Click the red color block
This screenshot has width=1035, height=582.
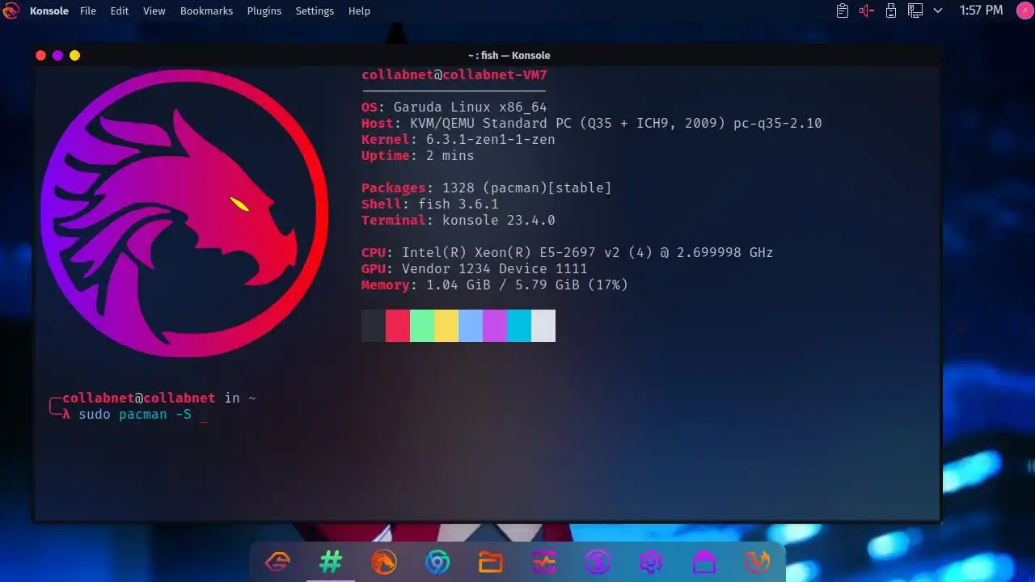point(398,326)
